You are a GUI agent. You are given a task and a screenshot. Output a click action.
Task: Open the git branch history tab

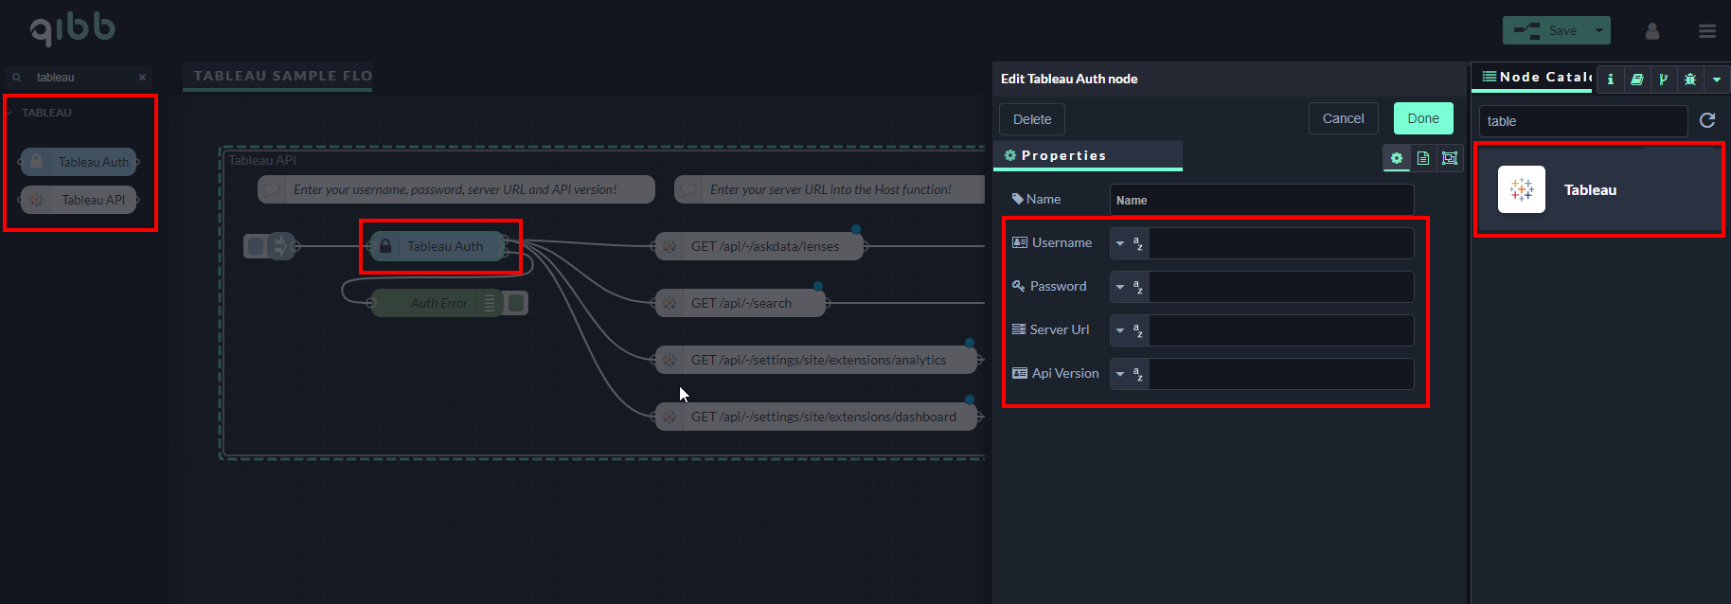[1663, 80]
